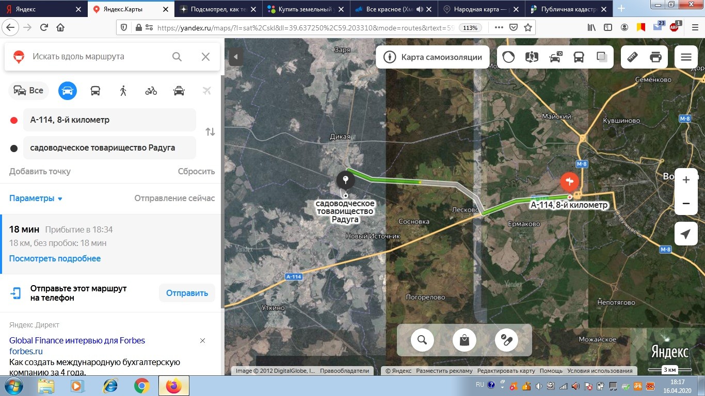This screenshot has height=396, width=705.
Task: Edit the 'А-114, 8-й километр' start point
Action: (109, 120)
